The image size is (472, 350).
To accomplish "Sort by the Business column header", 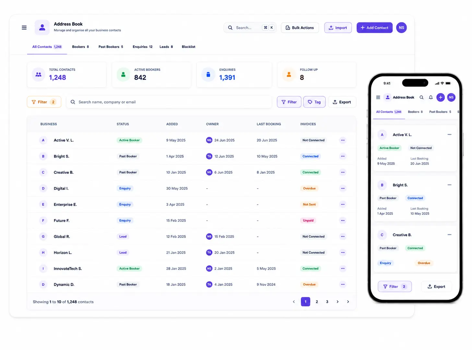I will (49, 124).
